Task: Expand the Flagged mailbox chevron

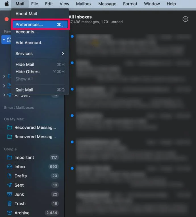Action: tap(4, 76)
